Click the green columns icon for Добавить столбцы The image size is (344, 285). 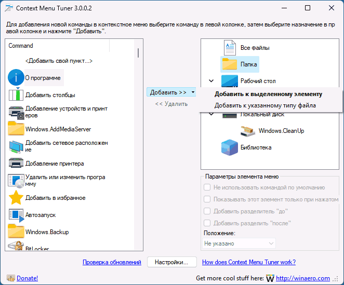(16, 95)
